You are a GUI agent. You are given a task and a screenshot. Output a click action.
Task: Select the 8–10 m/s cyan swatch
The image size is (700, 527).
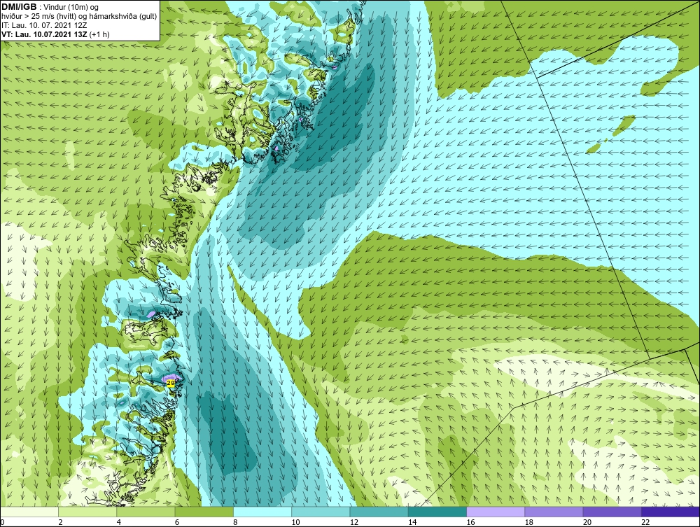(x=262, y=512)
